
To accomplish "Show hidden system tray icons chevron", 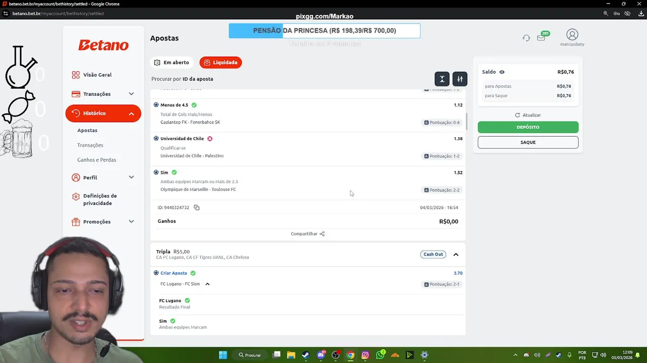I will click(516, 355).
